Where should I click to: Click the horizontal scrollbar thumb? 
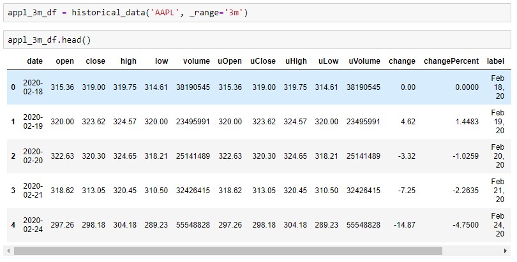click(228, 251)
